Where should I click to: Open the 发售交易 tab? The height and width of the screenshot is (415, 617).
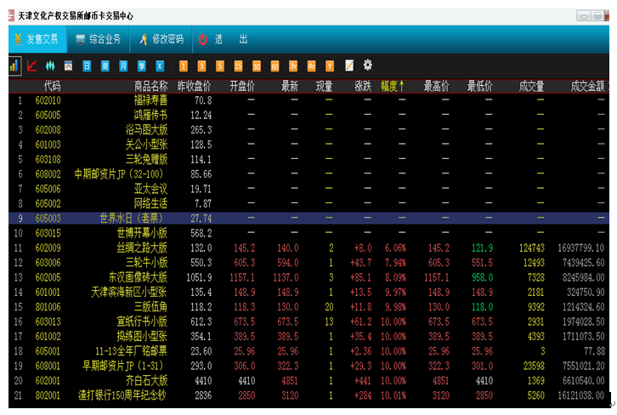(34, 39)
